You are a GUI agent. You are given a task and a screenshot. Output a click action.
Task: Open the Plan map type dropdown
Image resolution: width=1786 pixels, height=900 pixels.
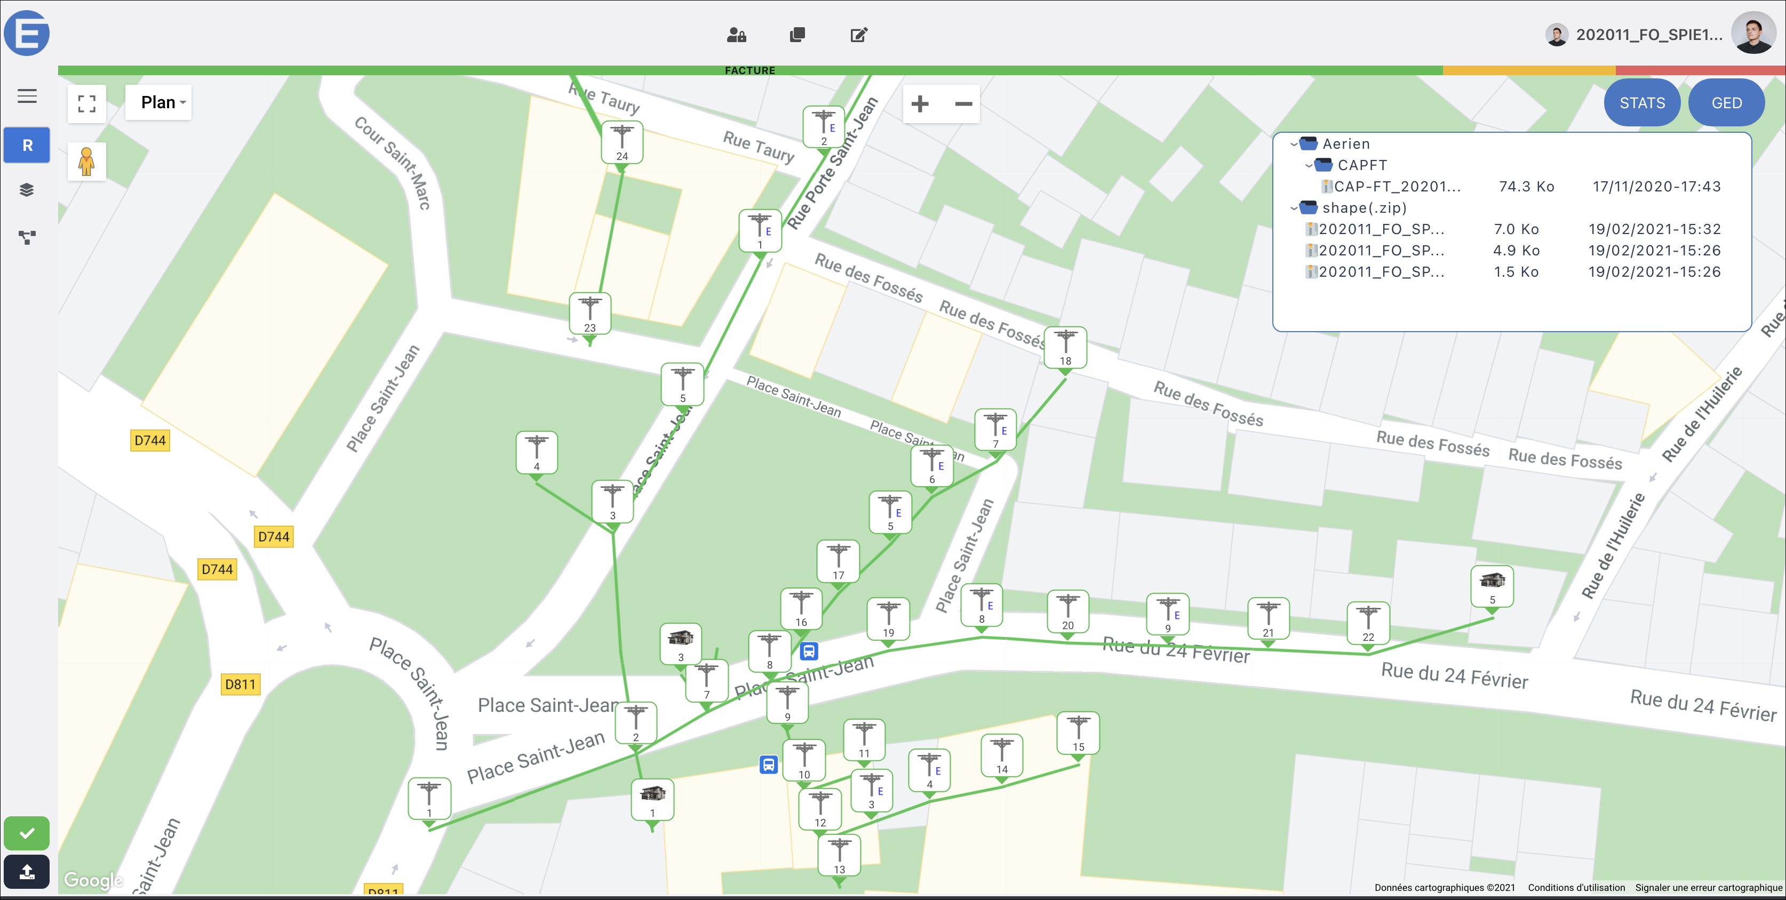pyautogui.click(x=159, y=102)
